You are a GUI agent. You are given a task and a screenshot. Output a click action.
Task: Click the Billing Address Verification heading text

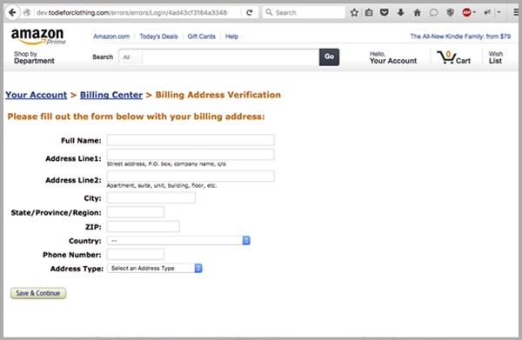pyautogui.click(x=218, y=95)
